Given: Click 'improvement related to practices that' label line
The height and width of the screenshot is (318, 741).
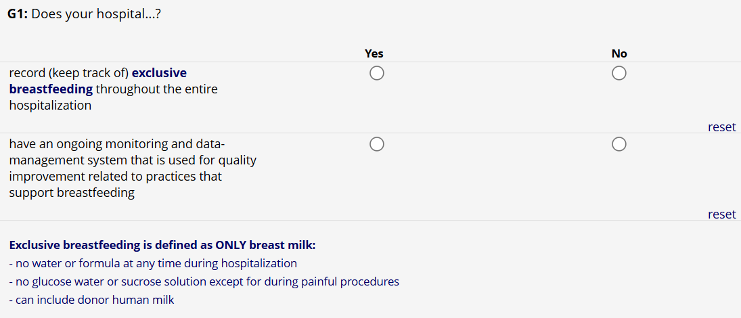Looking at the screenshot, I should (x=115, y=177).
